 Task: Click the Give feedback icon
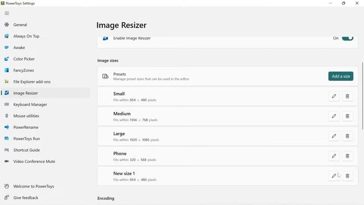[x=7, y=198]
